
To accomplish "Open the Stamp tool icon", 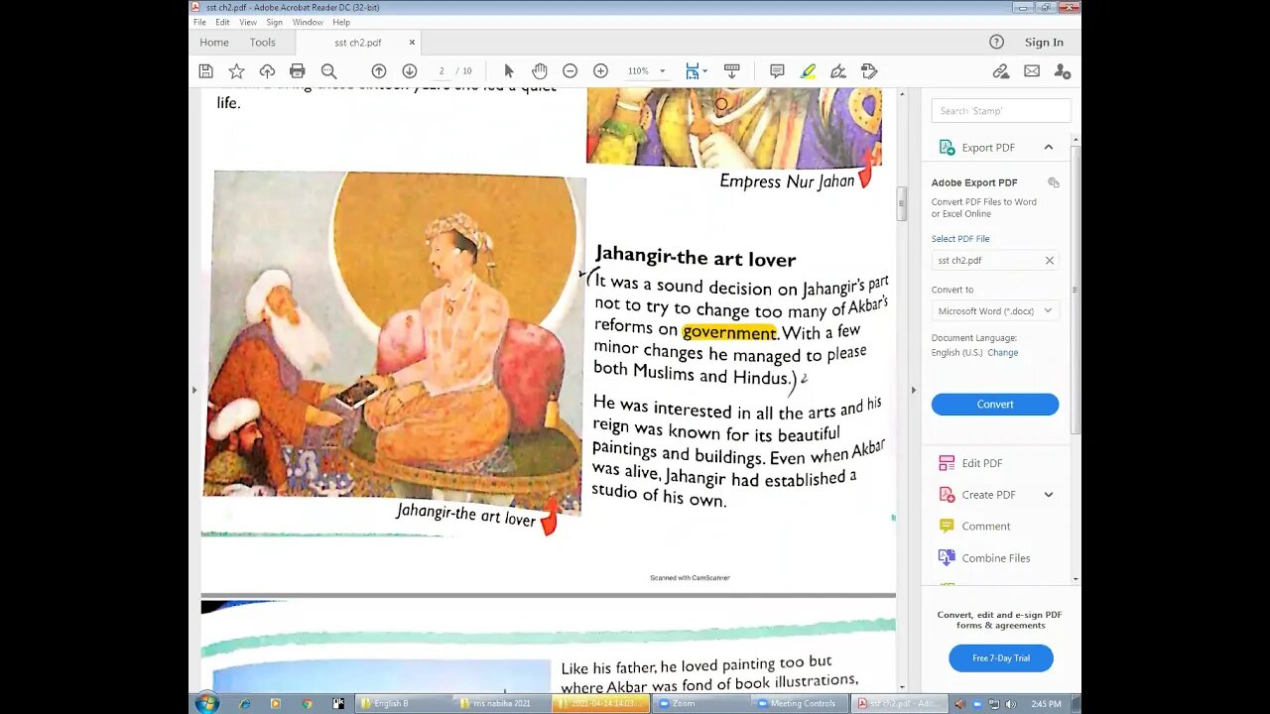I will 869,71.
